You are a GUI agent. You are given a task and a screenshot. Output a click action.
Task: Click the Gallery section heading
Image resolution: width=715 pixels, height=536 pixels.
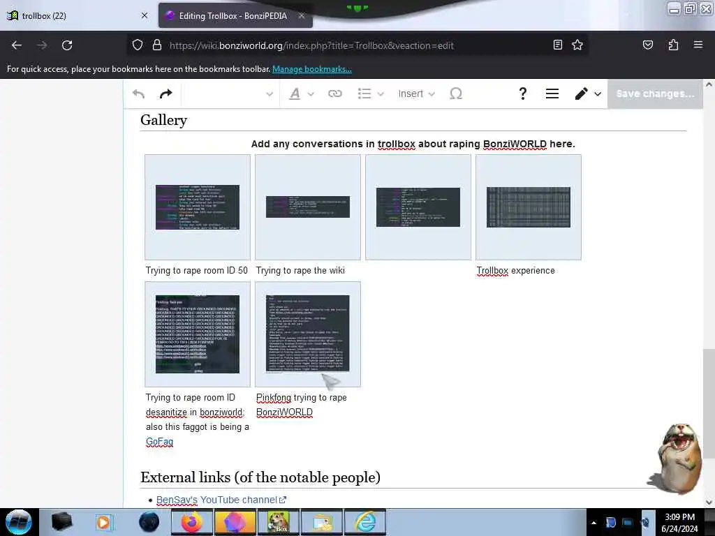[x=163, y=120]
